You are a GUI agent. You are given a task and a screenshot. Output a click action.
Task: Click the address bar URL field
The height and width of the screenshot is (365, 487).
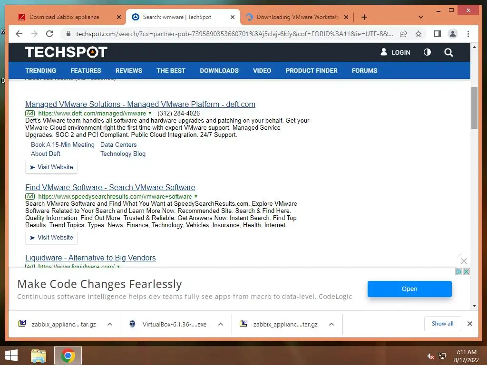click(x=234, y=34)
